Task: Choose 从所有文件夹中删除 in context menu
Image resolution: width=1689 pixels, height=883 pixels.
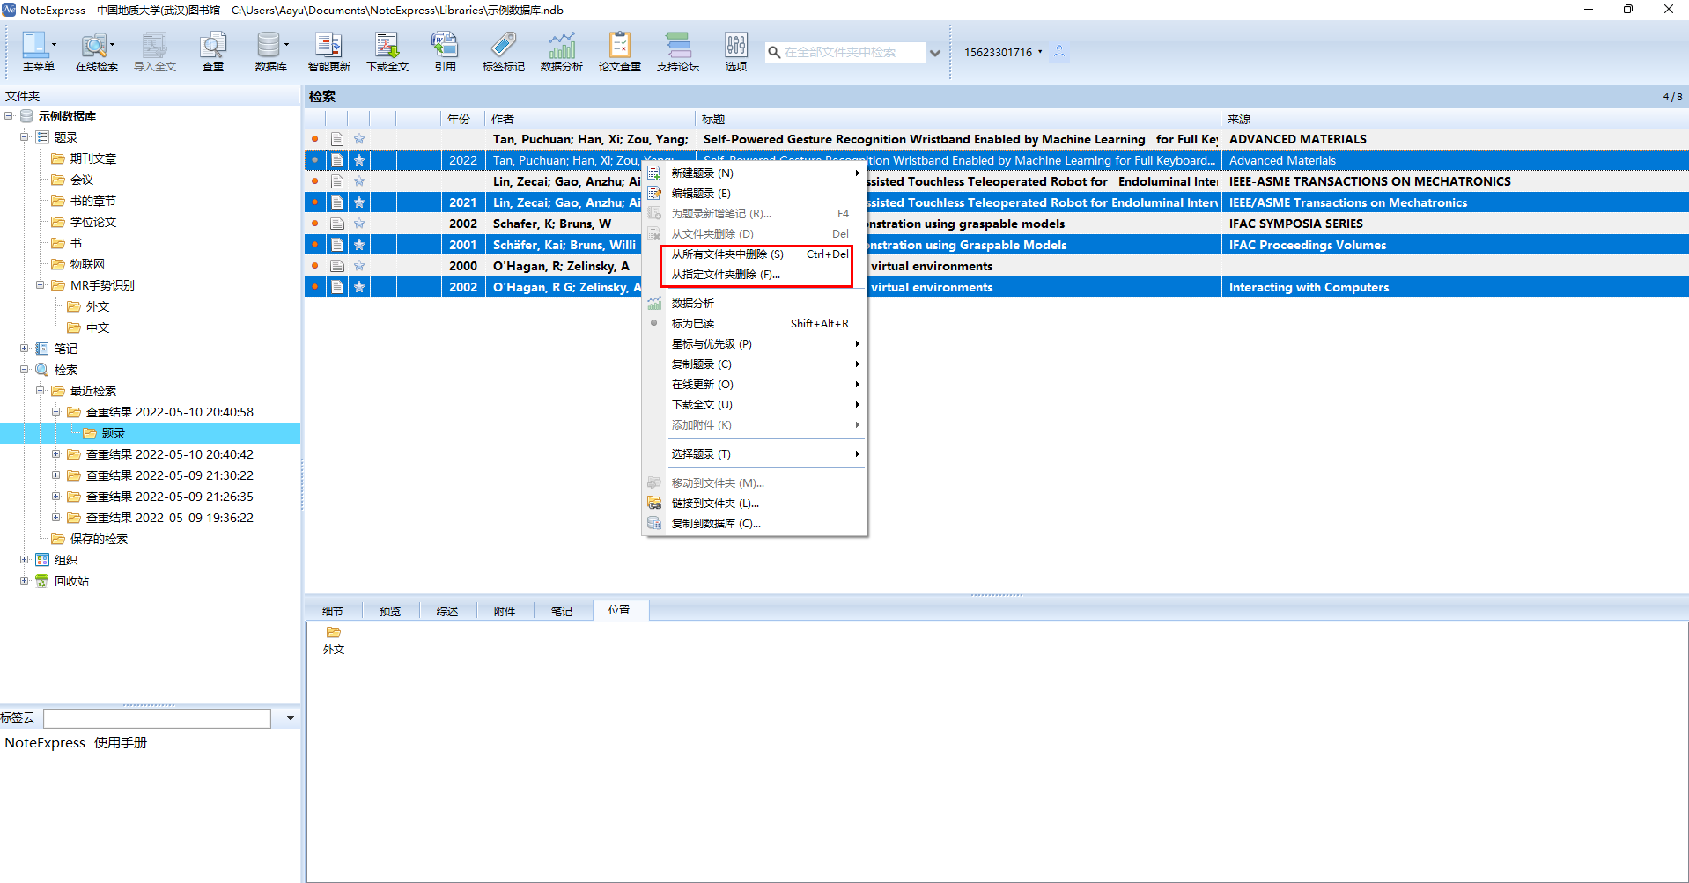Action: coord(727,254)
